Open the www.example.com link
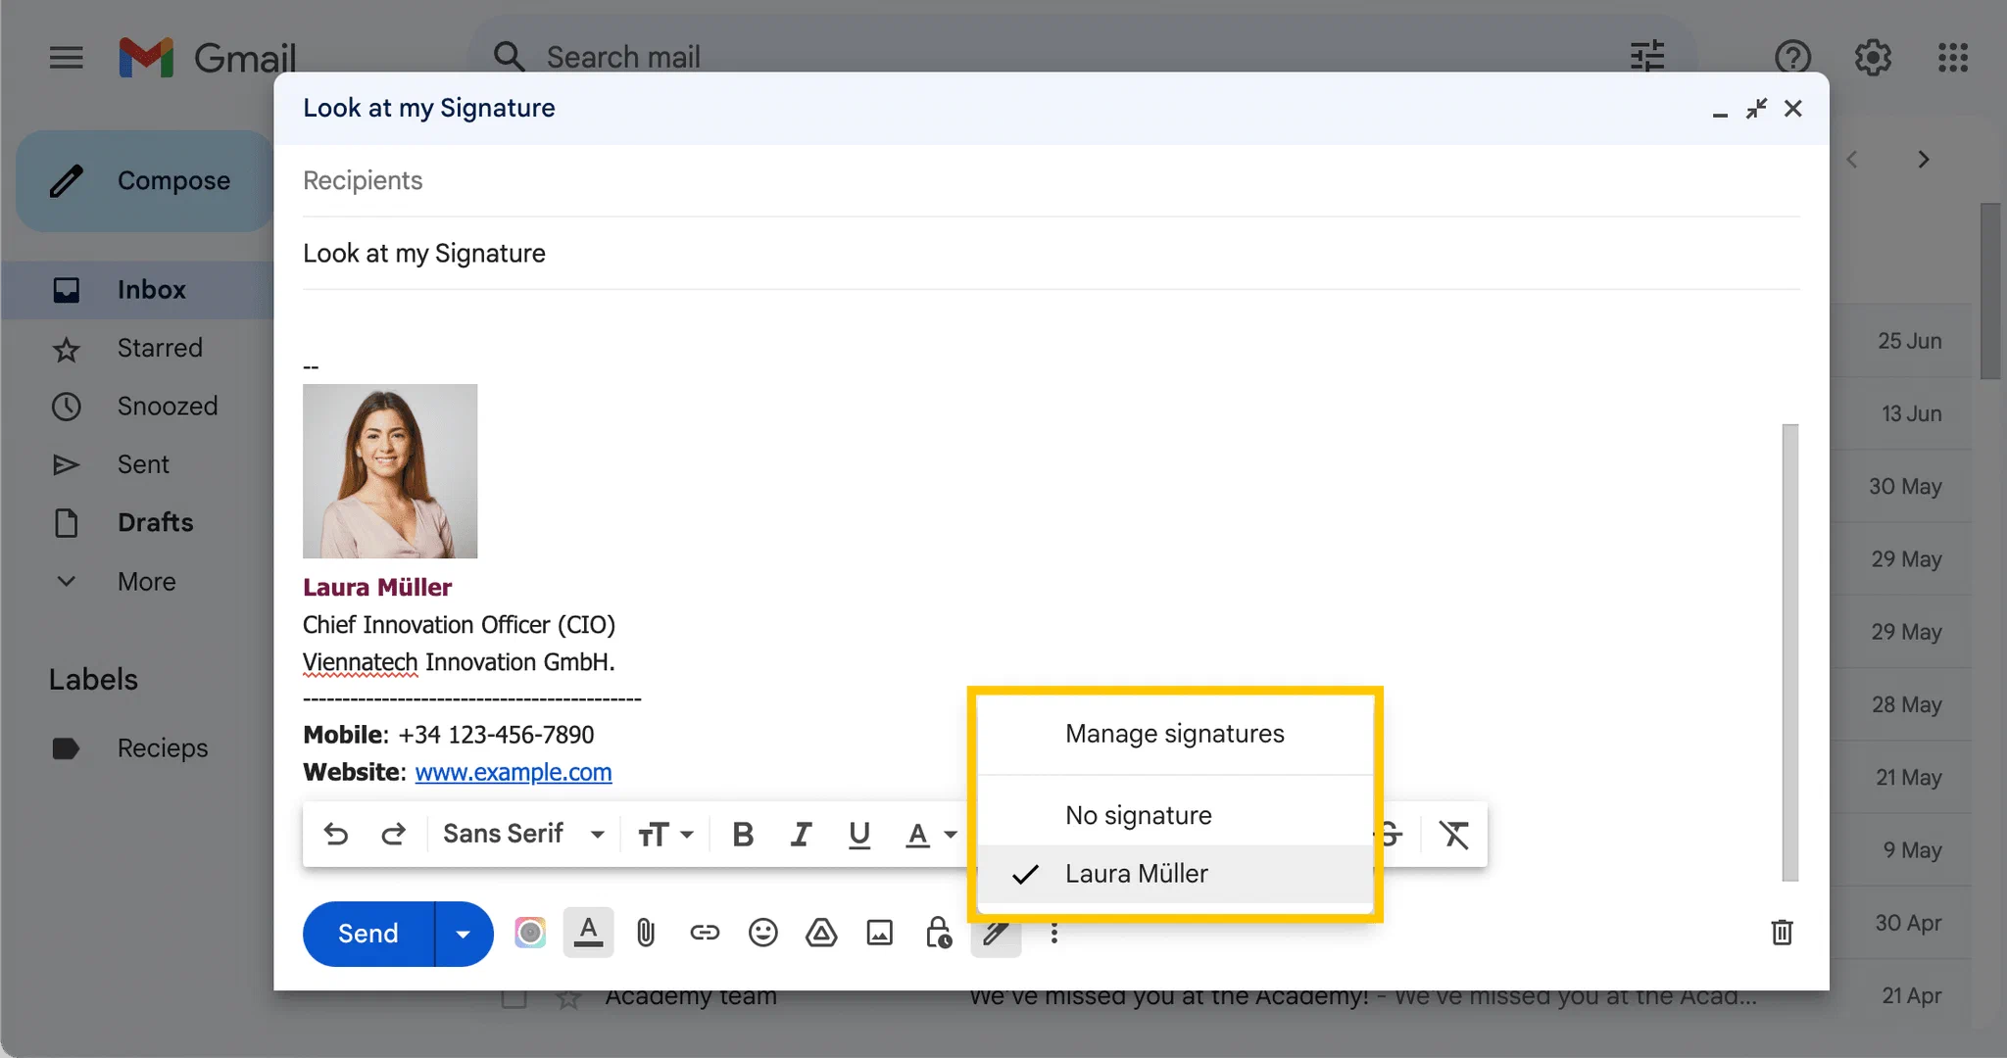This screenshot has width=2007, height=1058. [514, 772]
